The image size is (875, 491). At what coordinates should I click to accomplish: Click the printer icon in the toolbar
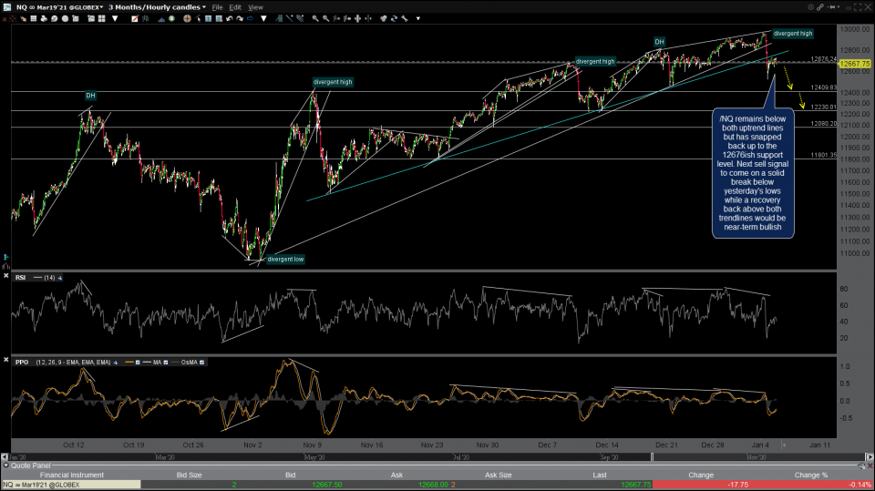coord(44,18)
